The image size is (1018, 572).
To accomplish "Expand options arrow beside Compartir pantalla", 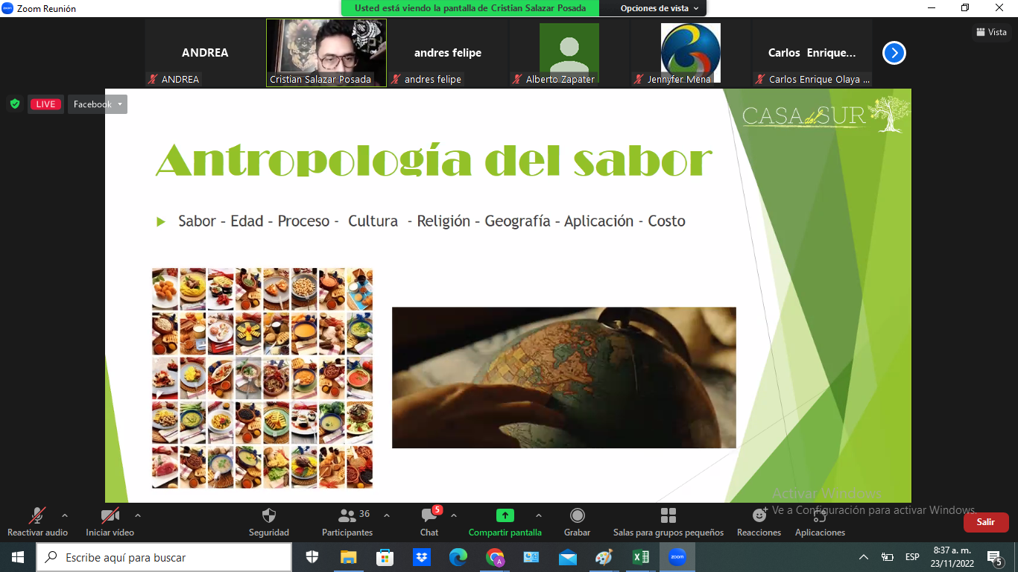I will pos(539,515).
